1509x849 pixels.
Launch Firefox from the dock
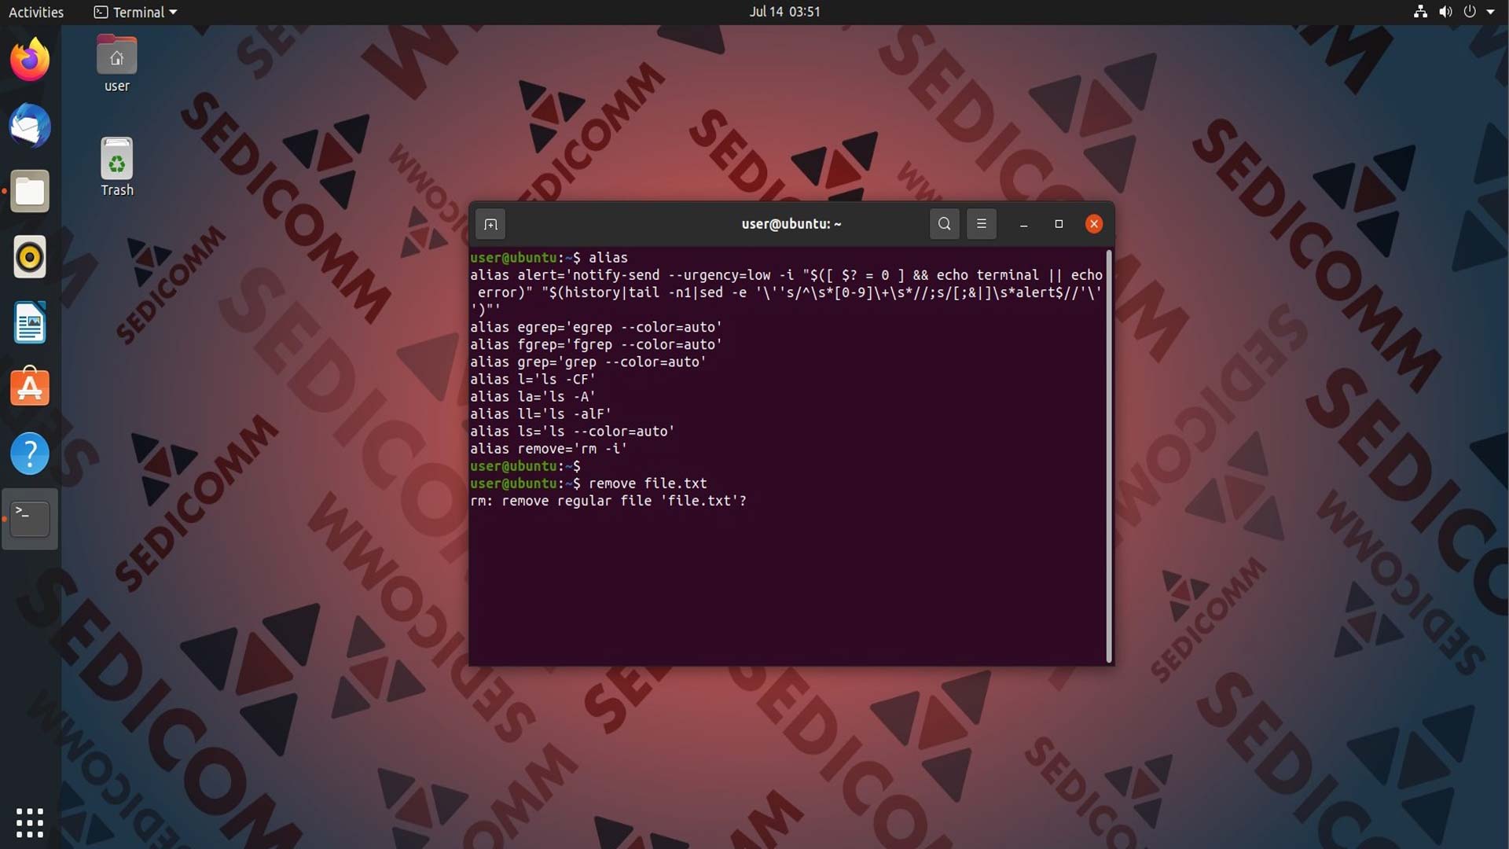click(x=30, y=60)
